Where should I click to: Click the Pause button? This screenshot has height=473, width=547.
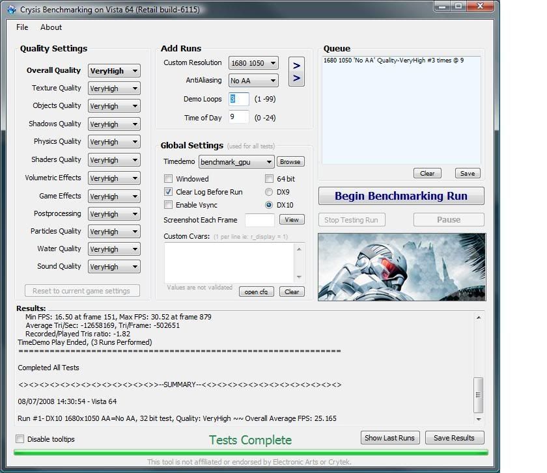point(449,220)
